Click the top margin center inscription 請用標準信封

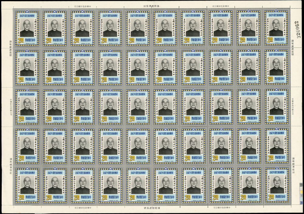[151, 6]
